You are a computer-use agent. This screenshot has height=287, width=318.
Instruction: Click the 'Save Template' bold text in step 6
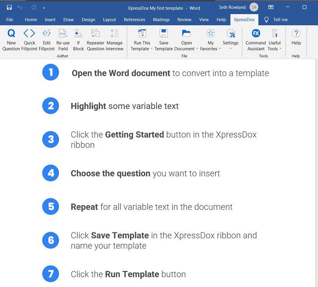point(120,235)
